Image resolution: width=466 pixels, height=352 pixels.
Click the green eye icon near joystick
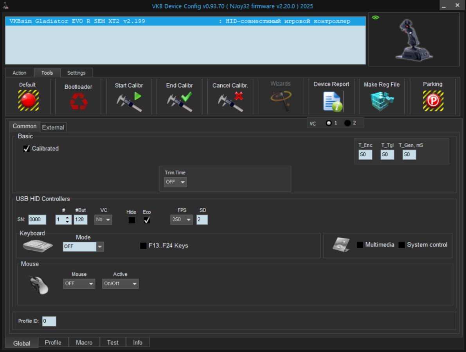coord(375,18)
